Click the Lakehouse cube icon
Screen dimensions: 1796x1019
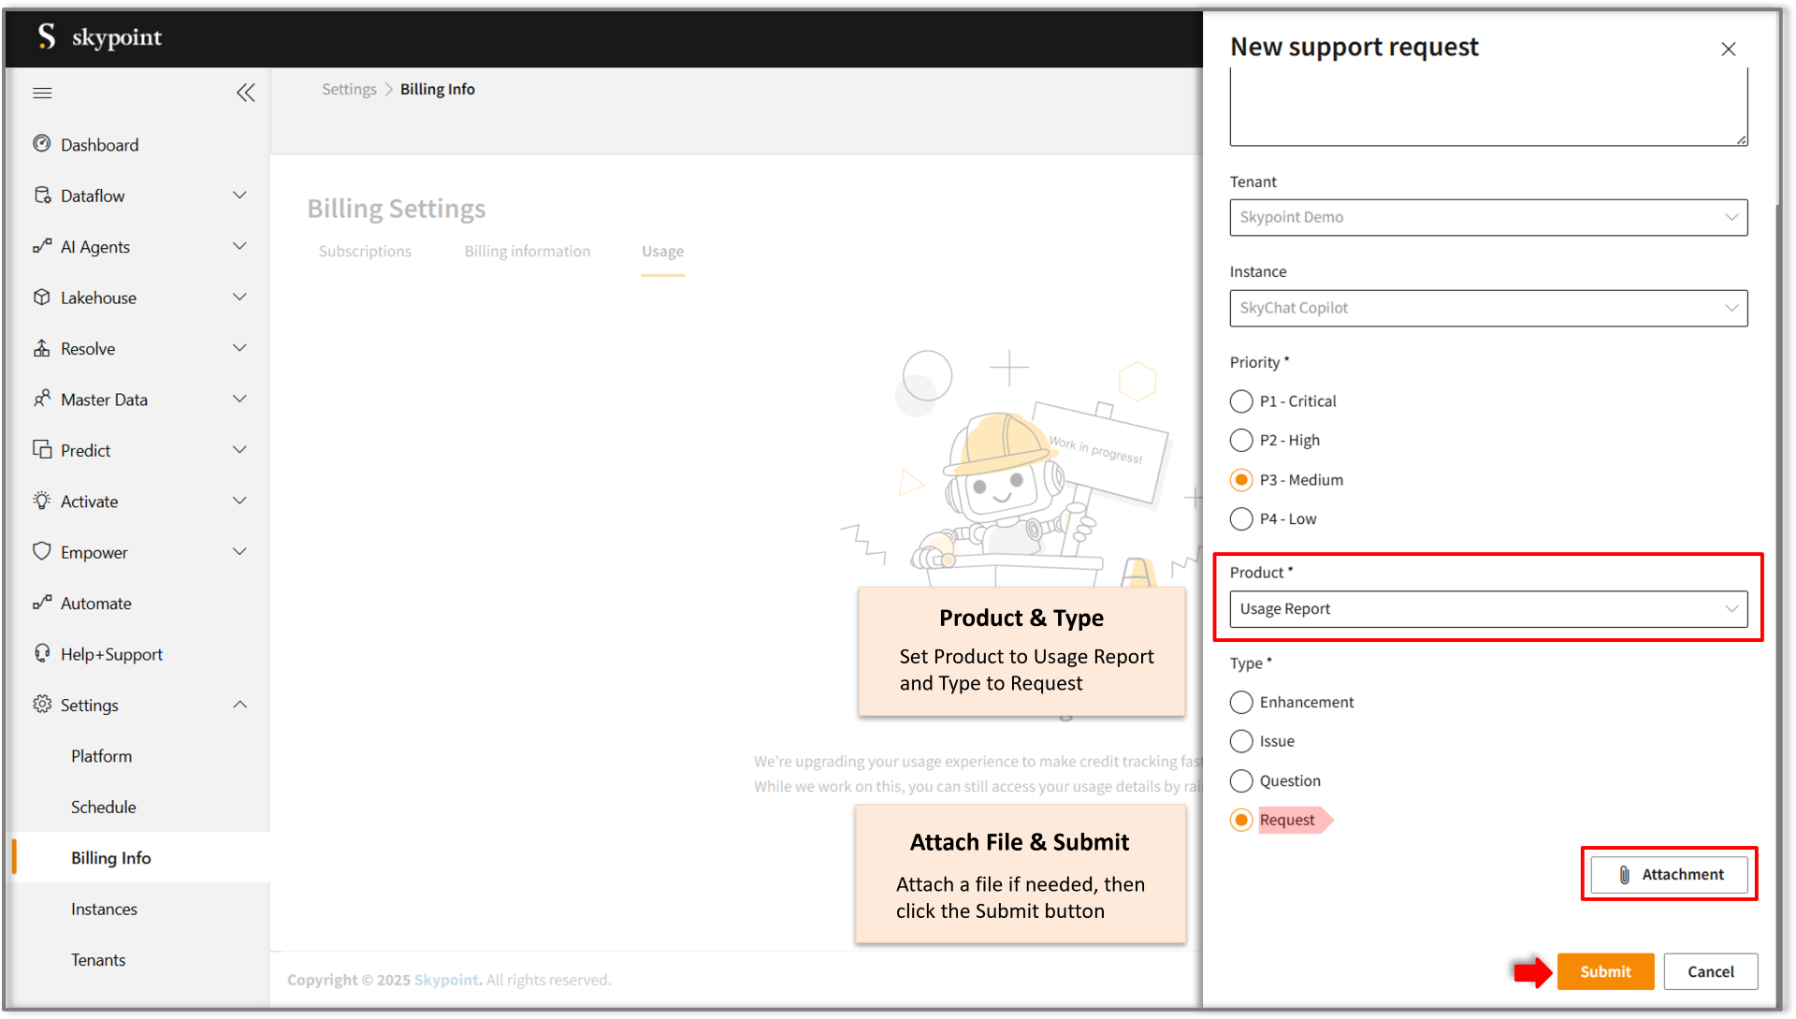(41, 297)
